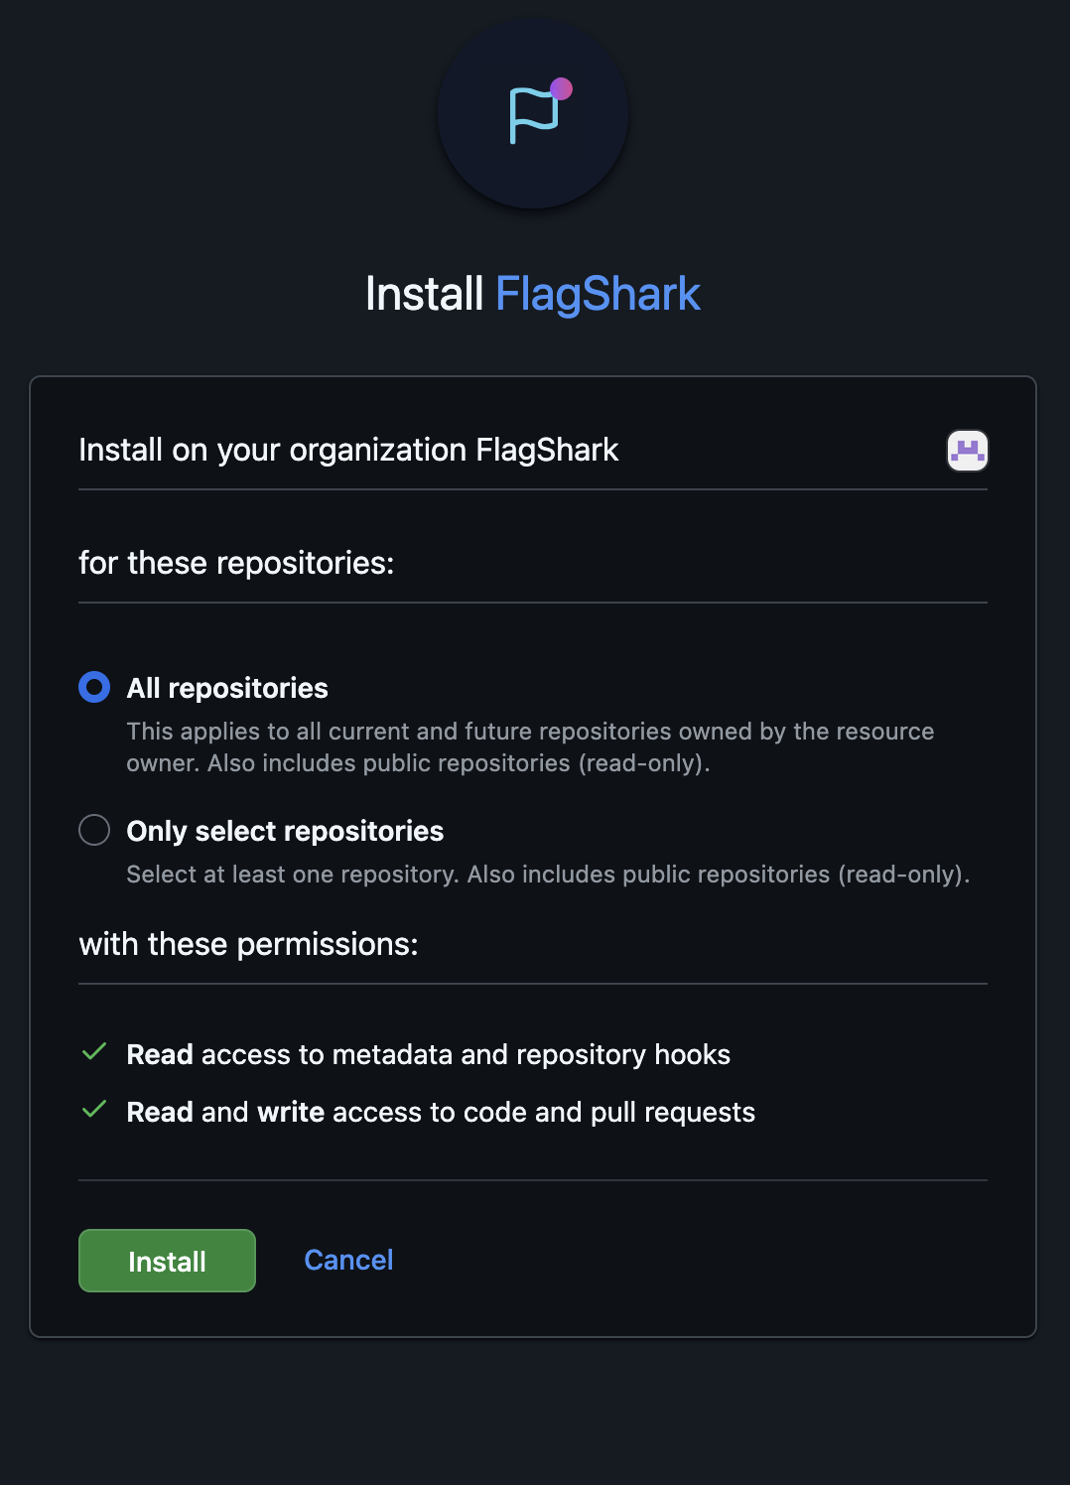Click the Cancel link

click(348, 1260)
